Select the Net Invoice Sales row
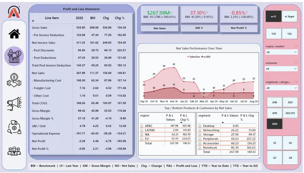Screen dimensions: 304x173 [79, 43]
